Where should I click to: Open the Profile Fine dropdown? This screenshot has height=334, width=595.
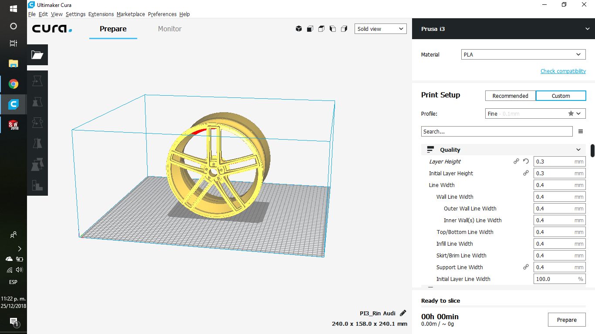[x=535, y=114]
